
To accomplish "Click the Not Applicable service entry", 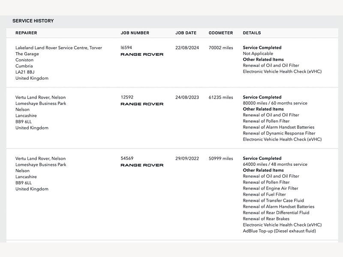I will coord(258,54).
